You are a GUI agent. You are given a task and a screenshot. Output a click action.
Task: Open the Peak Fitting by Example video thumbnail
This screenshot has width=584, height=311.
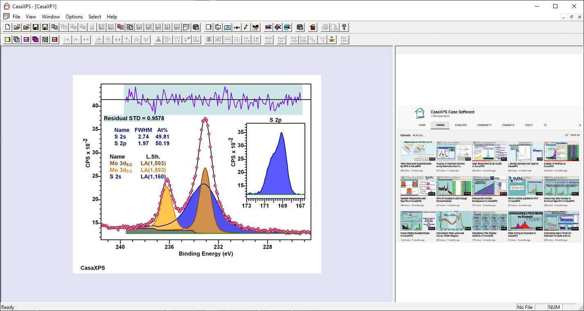click(x=525, y=221)
